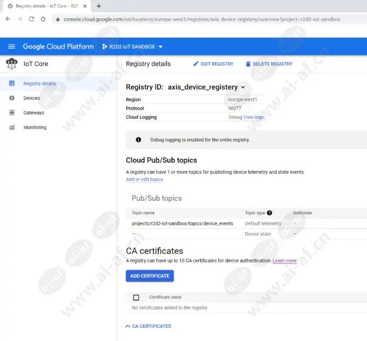The height and width of the screenshot is (341, 367).
Task: Click the ADD CERTIFICATE button
Action: tap(150, 276)
